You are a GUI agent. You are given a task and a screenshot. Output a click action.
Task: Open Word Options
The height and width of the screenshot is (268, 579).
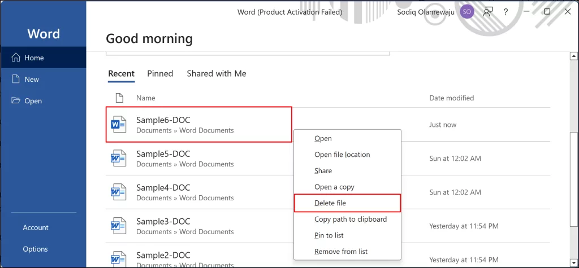click(x=36, y=249)
